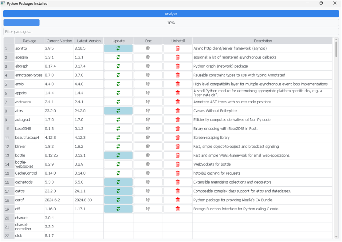Close the Python Packages Installed window
The image size is (342, 242).
[x=335, y=3]
